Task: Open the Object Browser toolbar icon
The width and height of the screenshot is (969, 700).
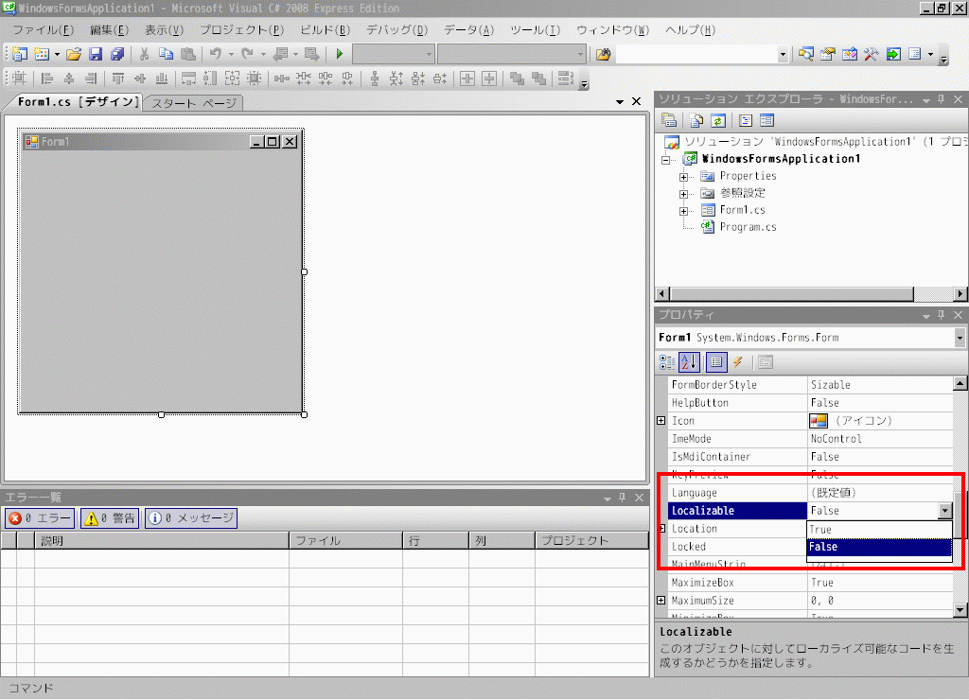Action: (x=850, y=54)
